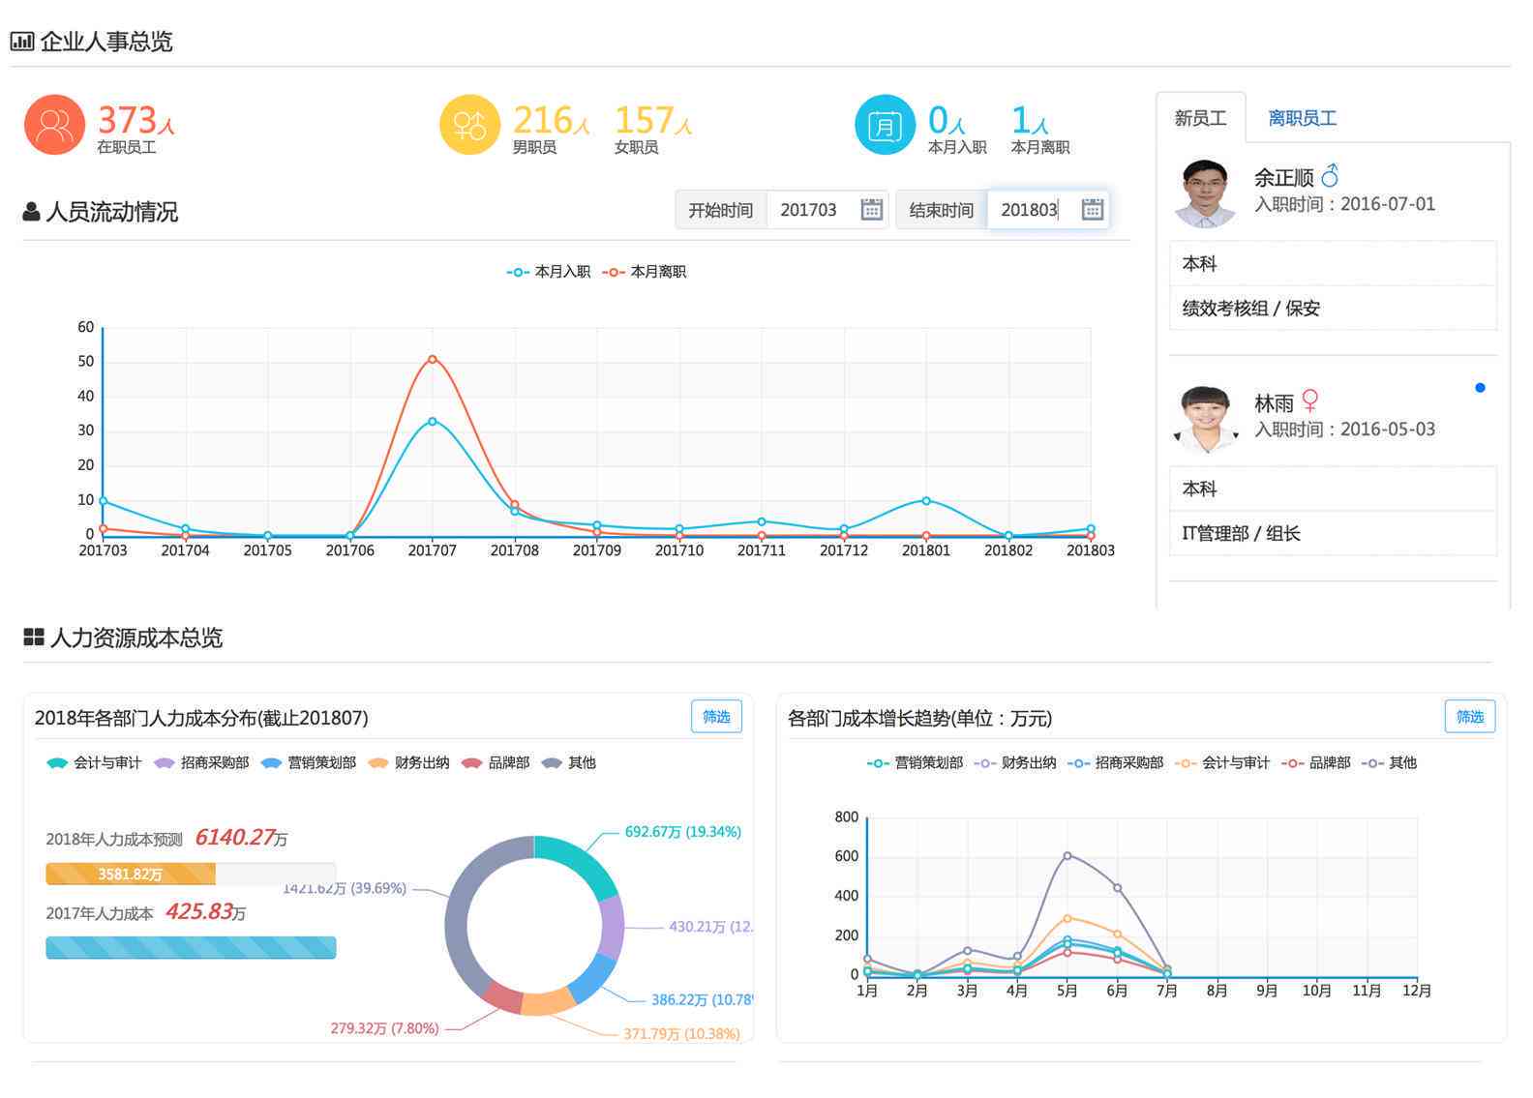This screenshot has height=1098, width=1533.
Task: Click 筛选 button on cost growth trend panel
Action: click(1470, 717)
